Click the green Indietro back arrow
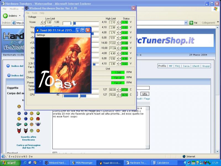Viewport: 221px width, 166px height. [5, 16]
